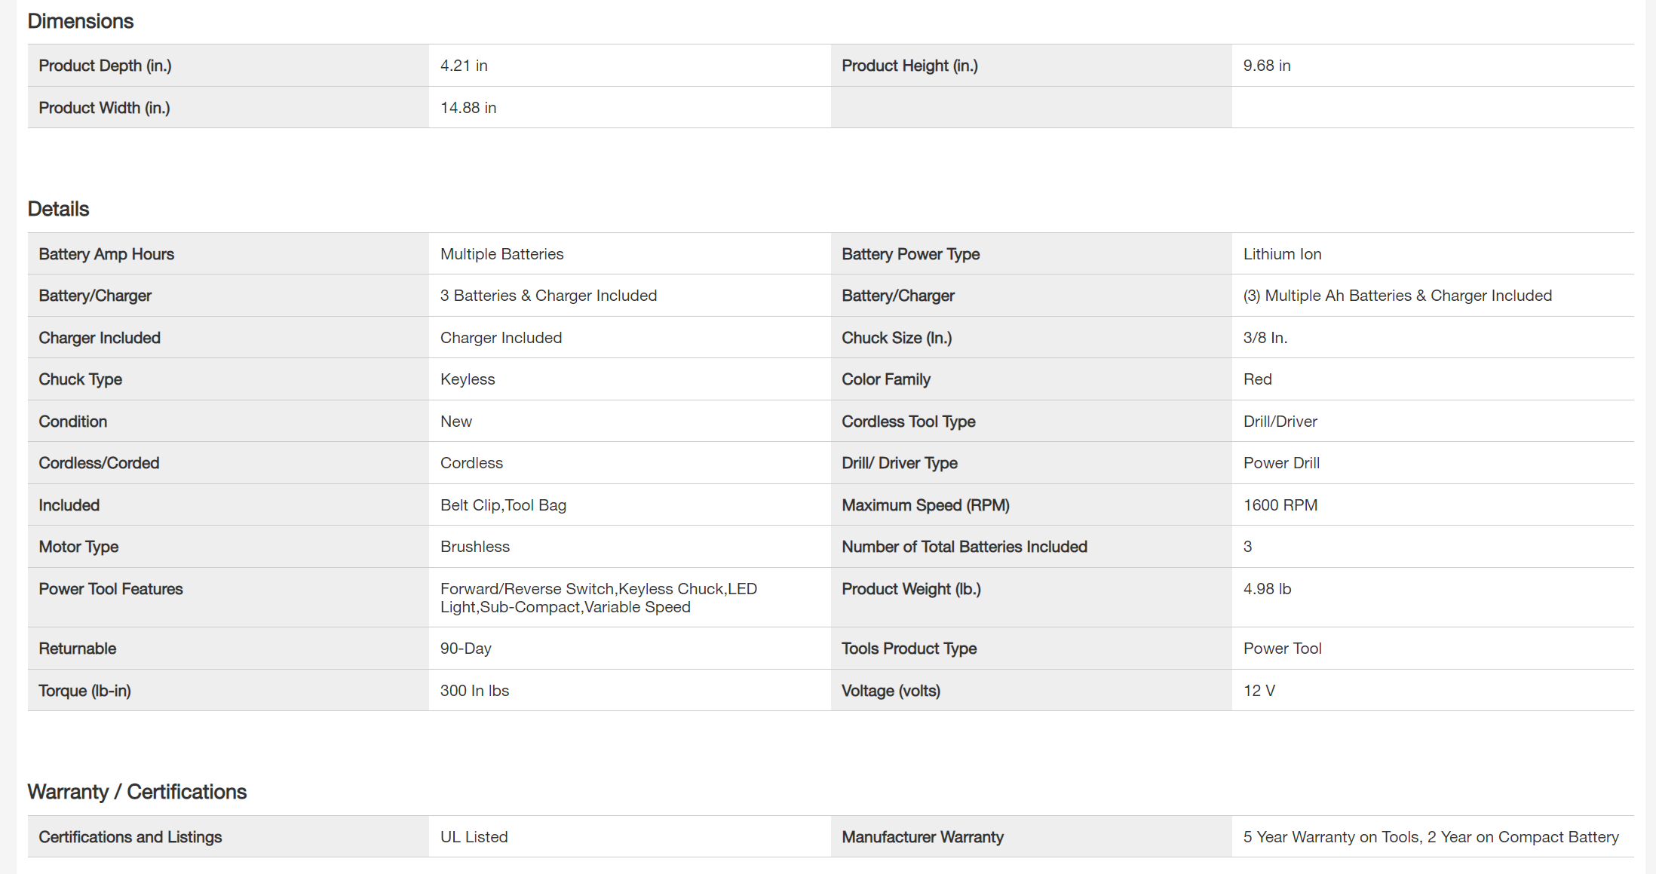Click the 300 In lbs torque value
Image resolution: width=1656 pixels, height=874 pixels.
[x=474, y=691]
